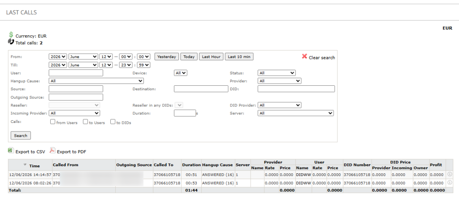Click the Export to PDF document icon

(x=52, y=150)
